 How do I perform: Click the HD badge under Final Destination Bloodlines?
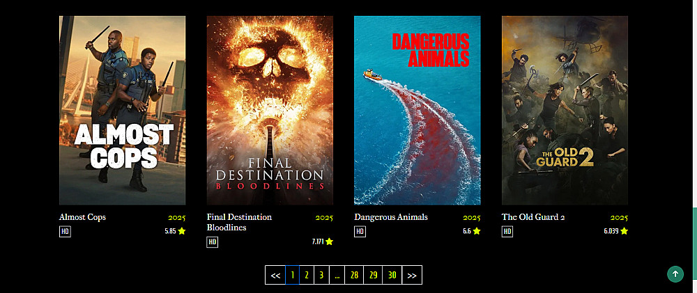(213, 242)
